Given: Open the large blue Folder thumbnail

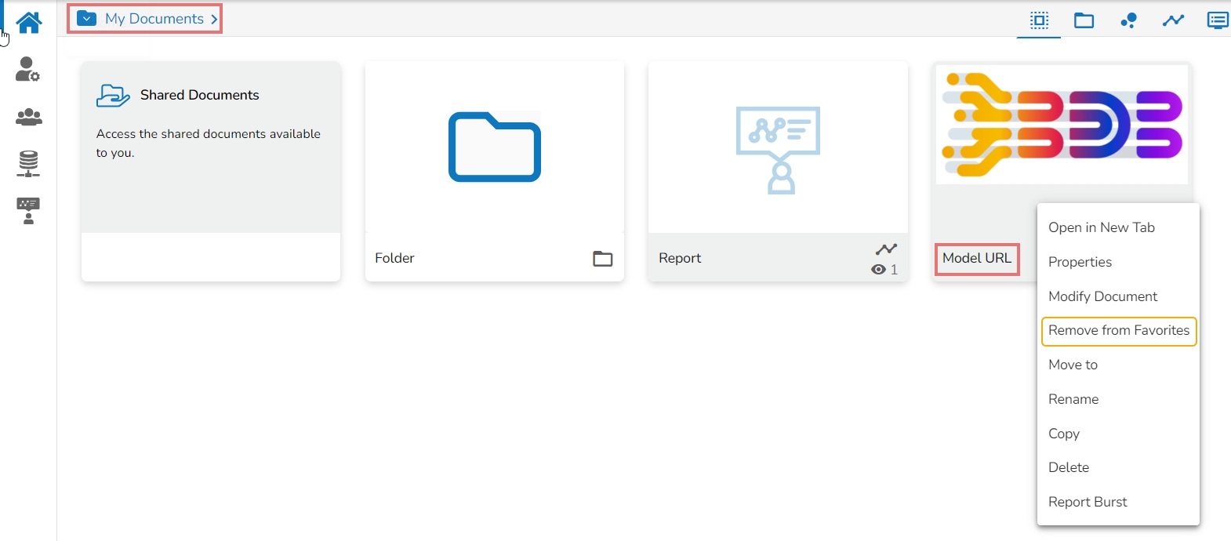Looking at the screenshot, I should tap(495, 147).
